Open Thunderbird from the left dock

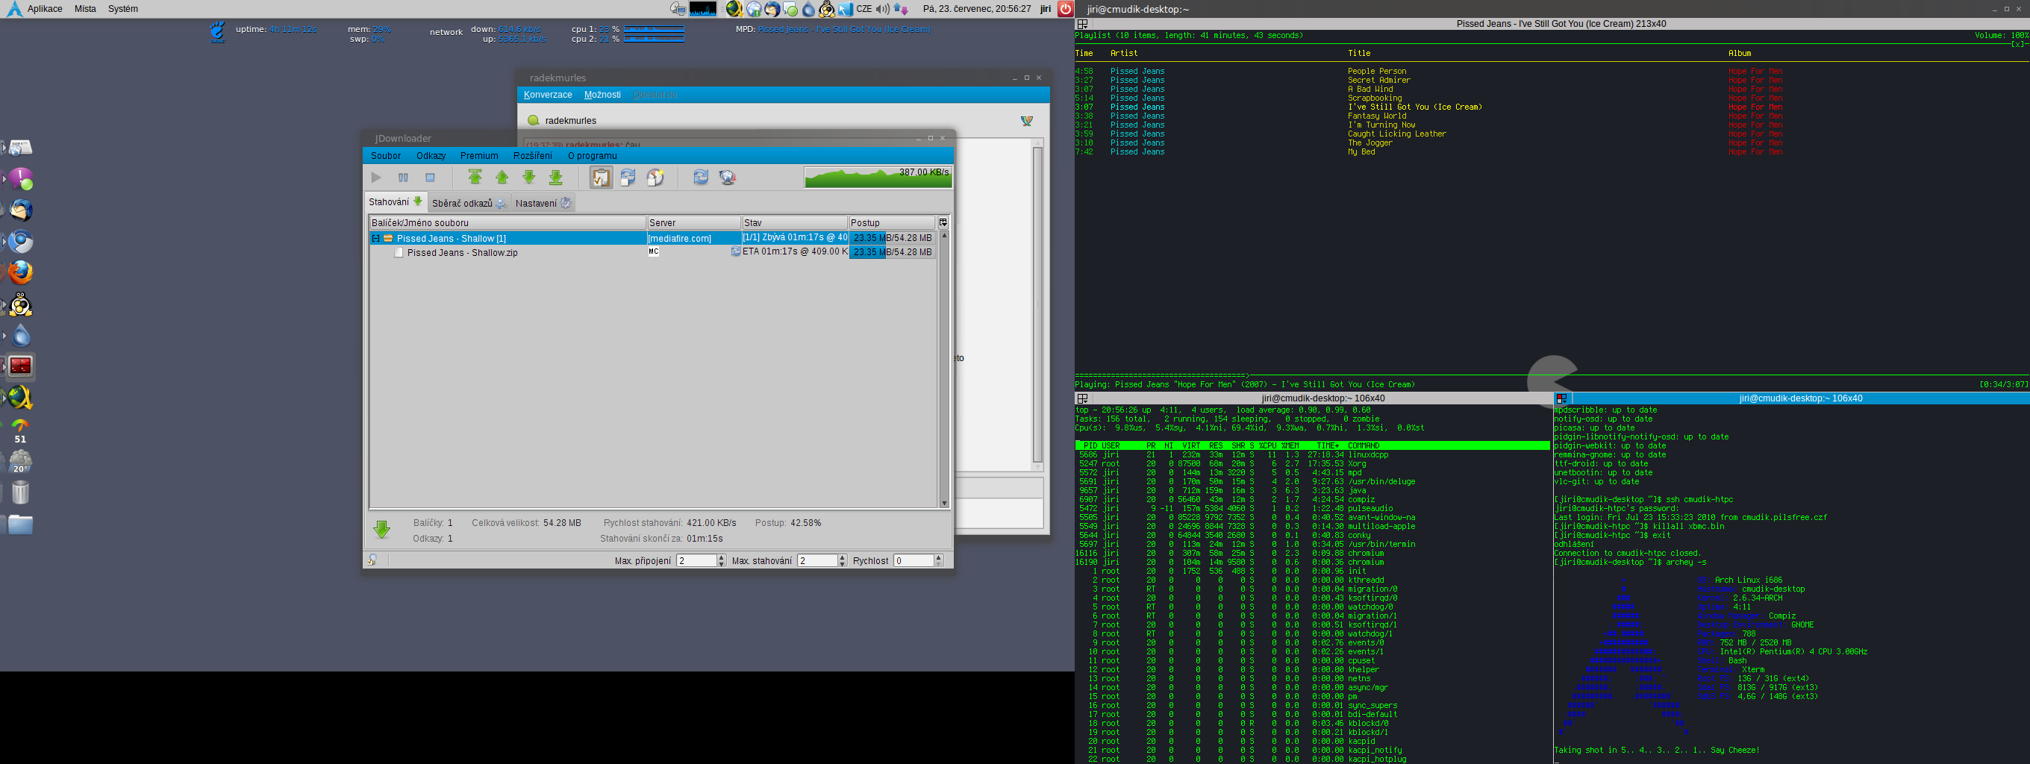20,210
